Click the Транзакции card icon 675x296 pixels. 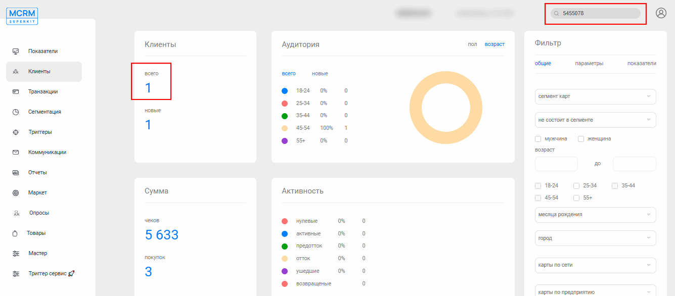16,92
